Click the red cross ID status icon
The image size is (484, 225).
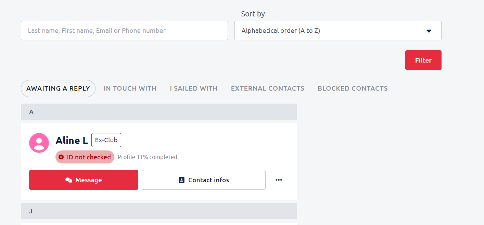pyautogui.click(x=61, y=157)
